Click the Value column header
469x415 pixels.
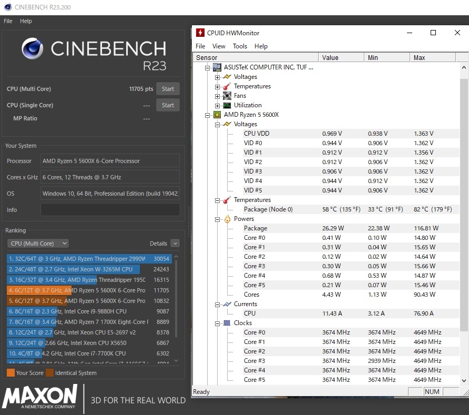click(x=341, y=57)
